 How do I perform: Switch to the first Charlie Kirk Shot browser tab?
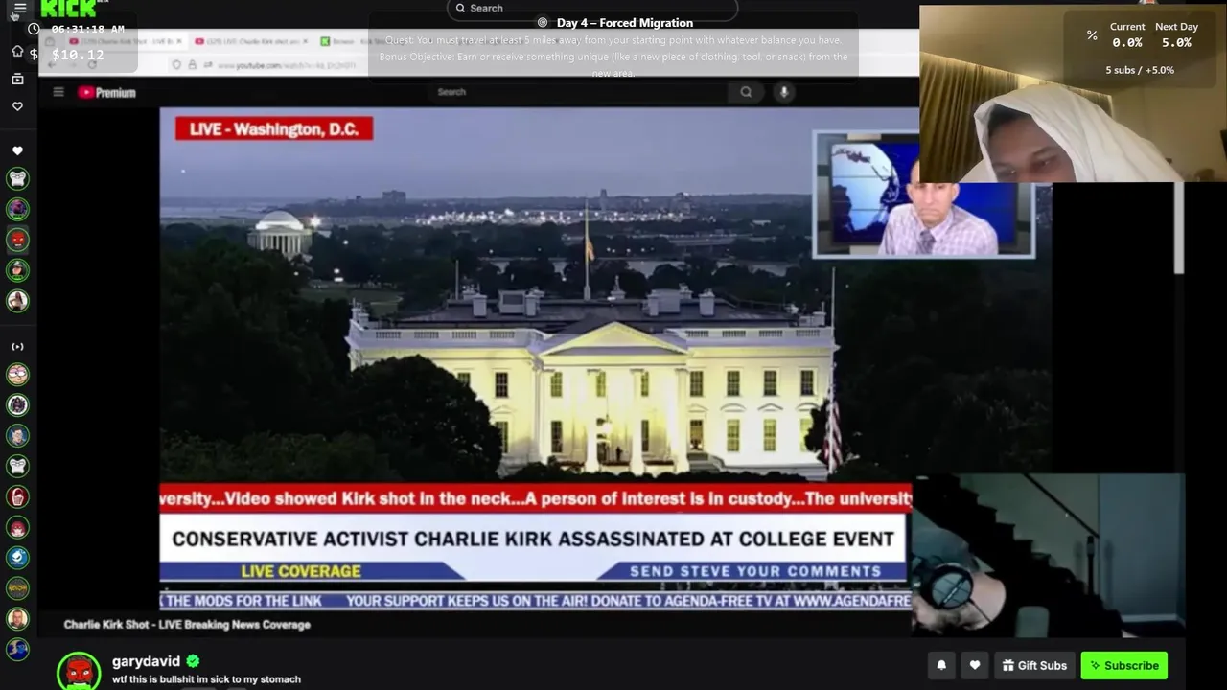tap(124, 41)
